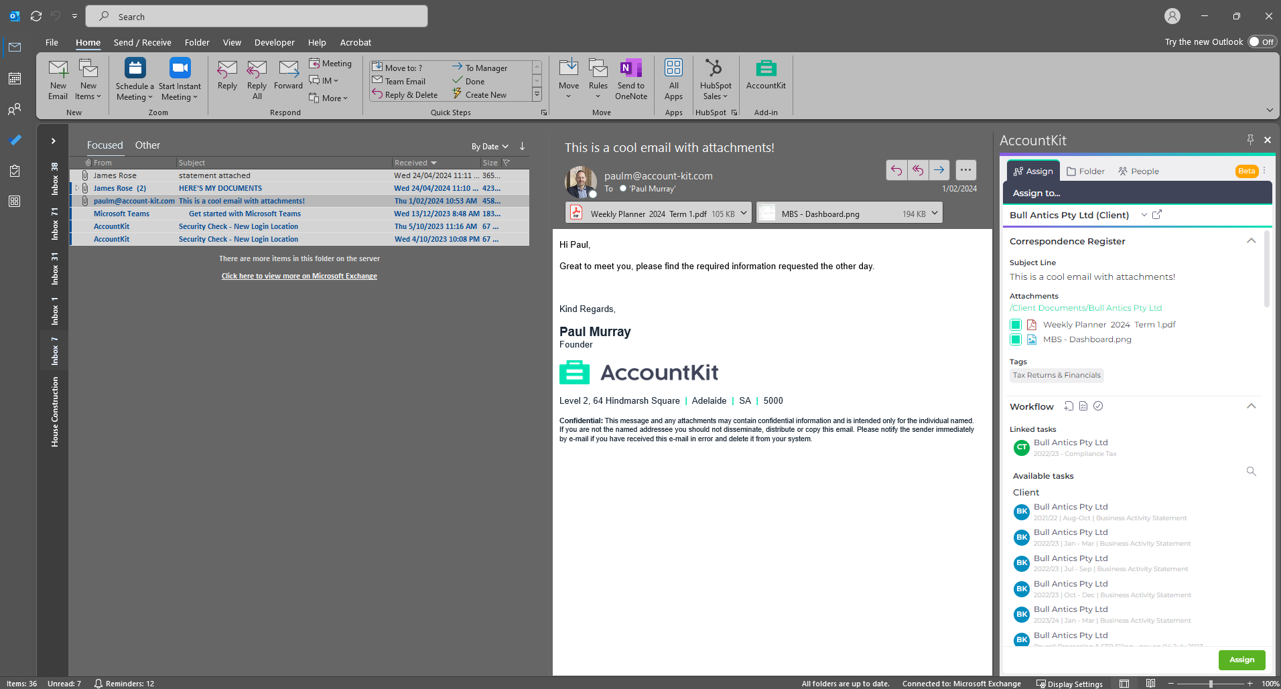
Task: Toggle the sort direction arrow
Action: point(522,146)
